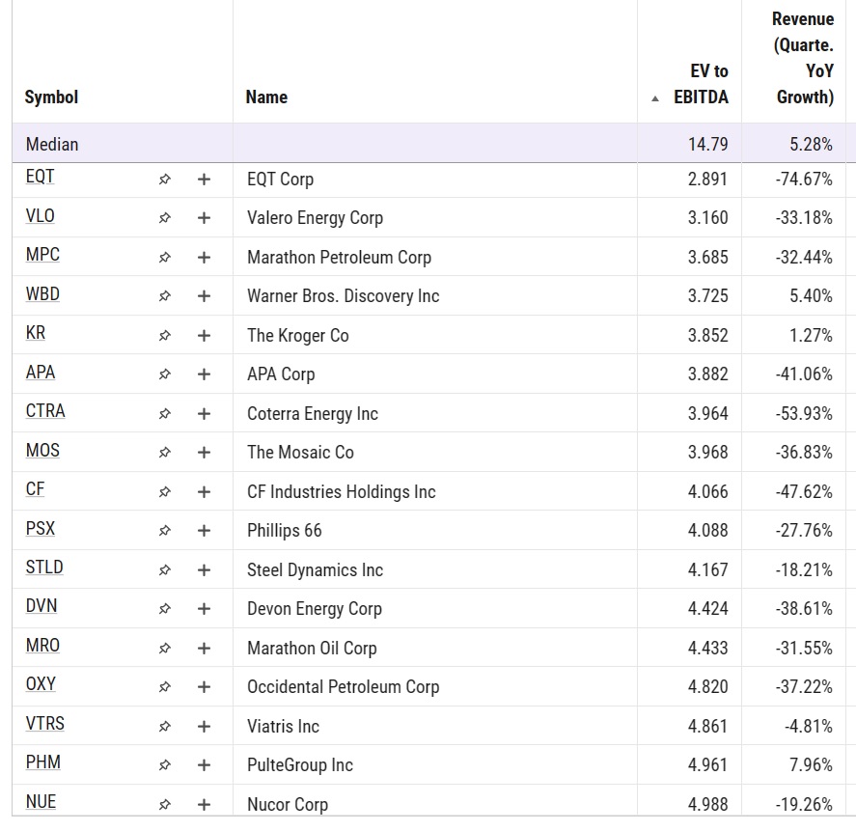
Task: Add Valero Energy with the plus icon
Action: 204,218
